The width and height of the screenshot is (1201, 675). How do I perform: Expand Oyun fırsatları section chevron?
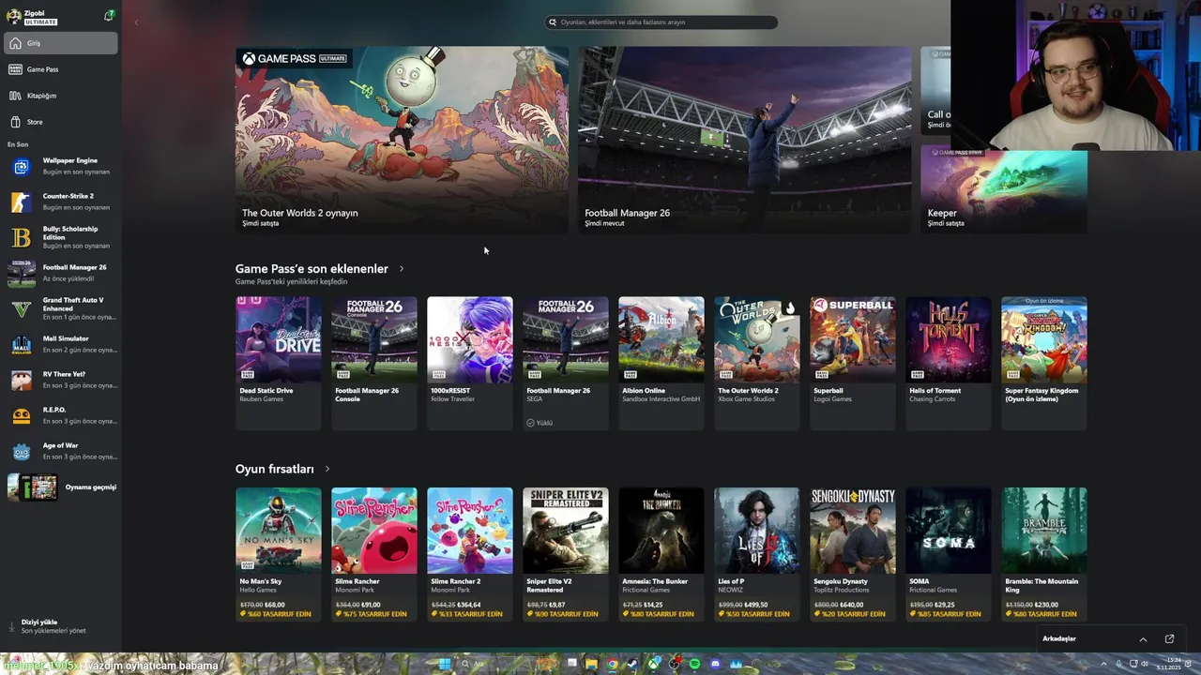327,469
